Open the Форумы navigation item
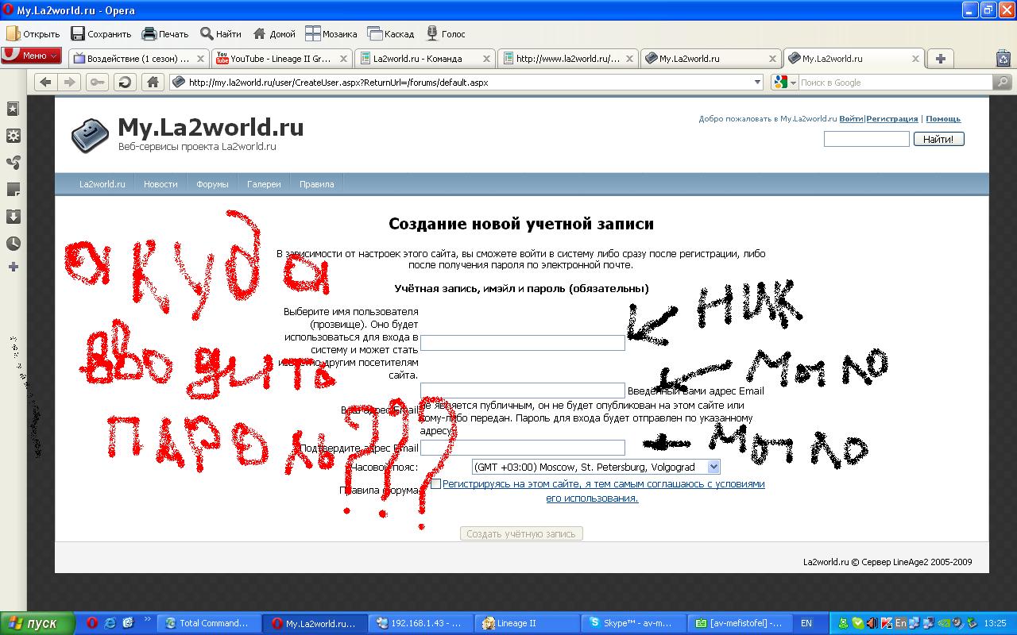 (212, 184)
